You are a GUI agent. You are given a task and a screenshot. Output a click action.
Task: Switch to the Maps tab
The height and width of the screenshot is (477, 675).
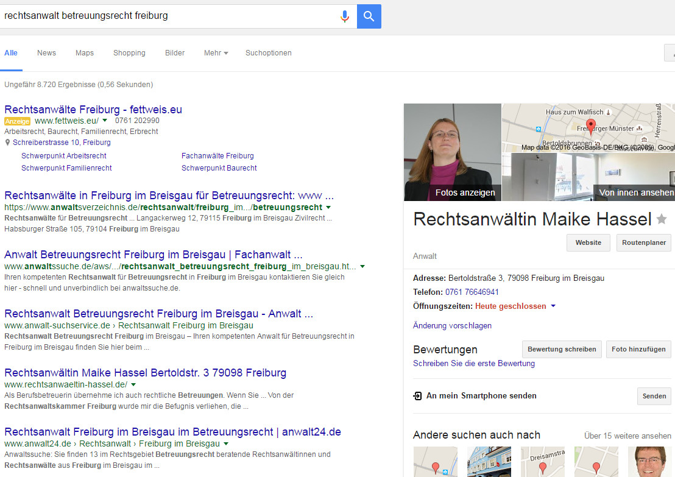pyautogui.click(x=84, y=53)
